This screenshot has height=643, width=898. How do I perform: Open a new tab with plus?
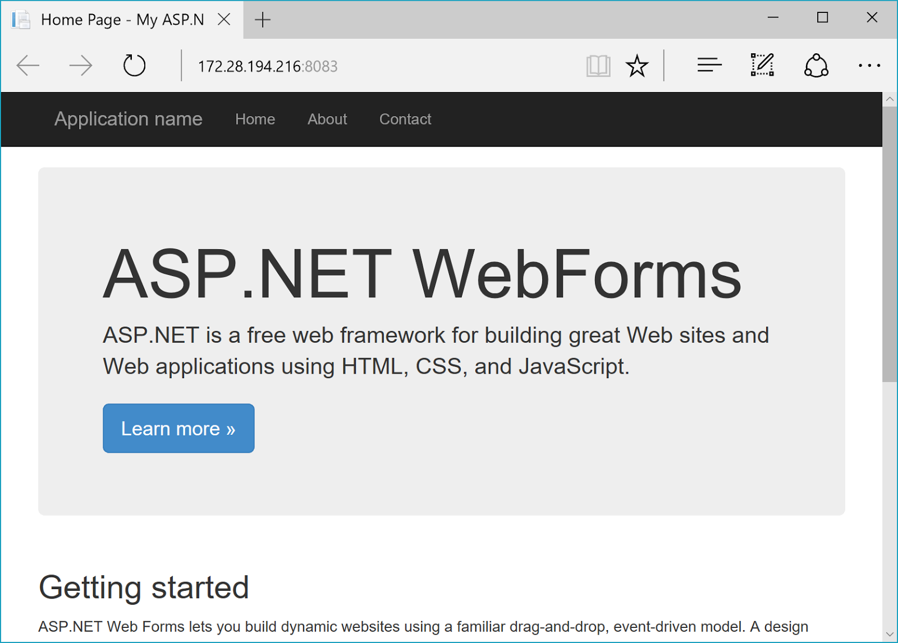pos(262,20)
